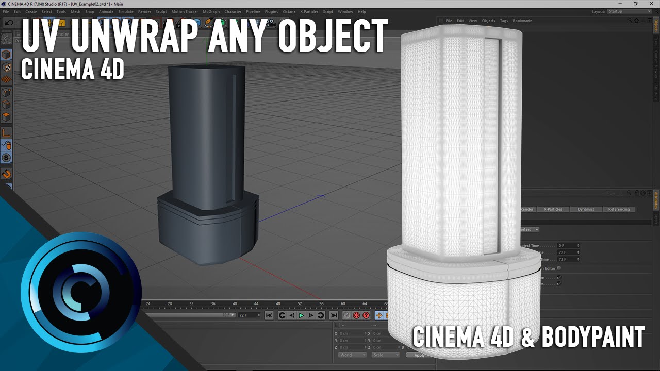
Task: Click stepper on left X 0 cm position field
Action: pyautogui.click(x=365, y=333)
